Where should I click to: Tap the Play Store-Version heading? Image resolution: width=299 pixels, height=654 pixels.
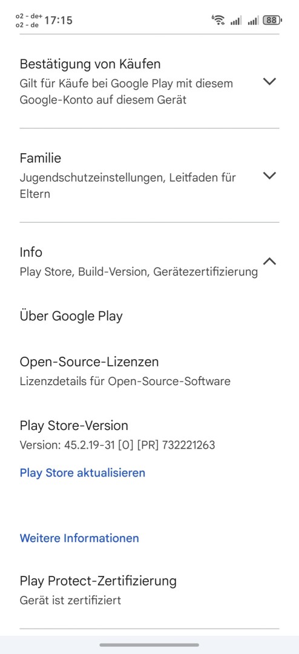coord(74,426)
